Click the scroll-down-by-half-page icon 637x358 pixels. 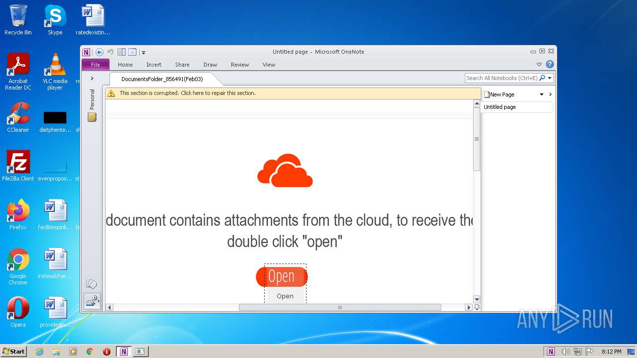point(477,307)
